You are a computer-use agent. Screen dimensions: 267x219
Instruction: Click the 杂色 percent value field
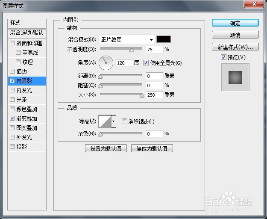pyautogui.click(x=155, y=134)
